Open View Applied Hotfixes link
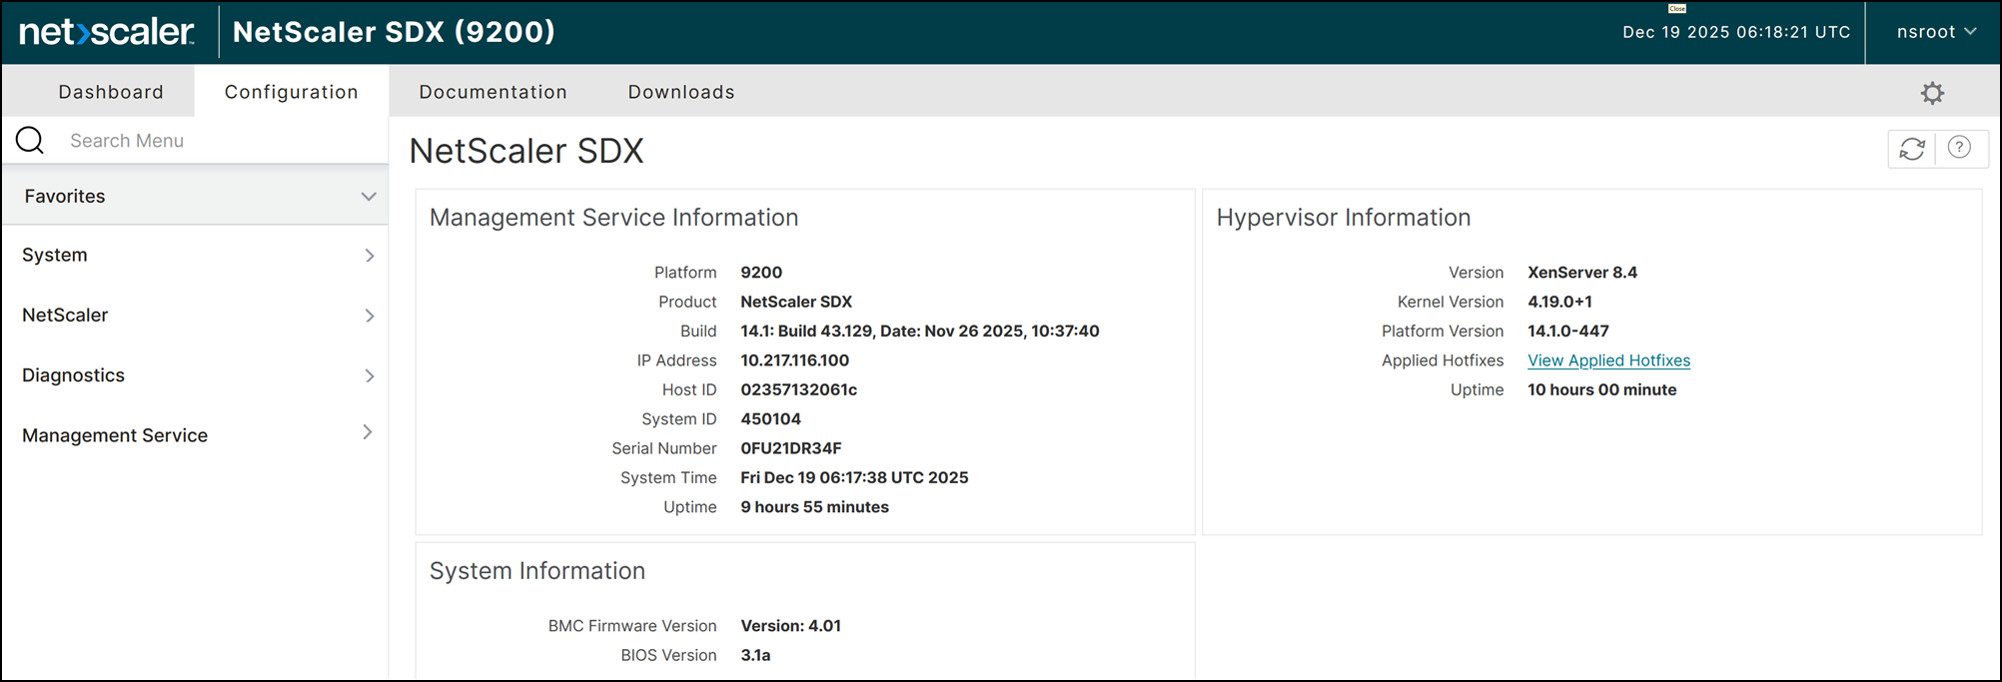This screenshot has height=682, width=2002. (x=1608, y=360)
